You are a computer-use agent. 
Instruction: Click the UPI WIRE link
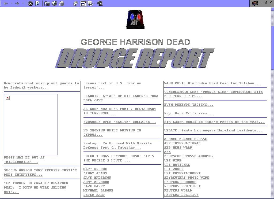[173, 160]
